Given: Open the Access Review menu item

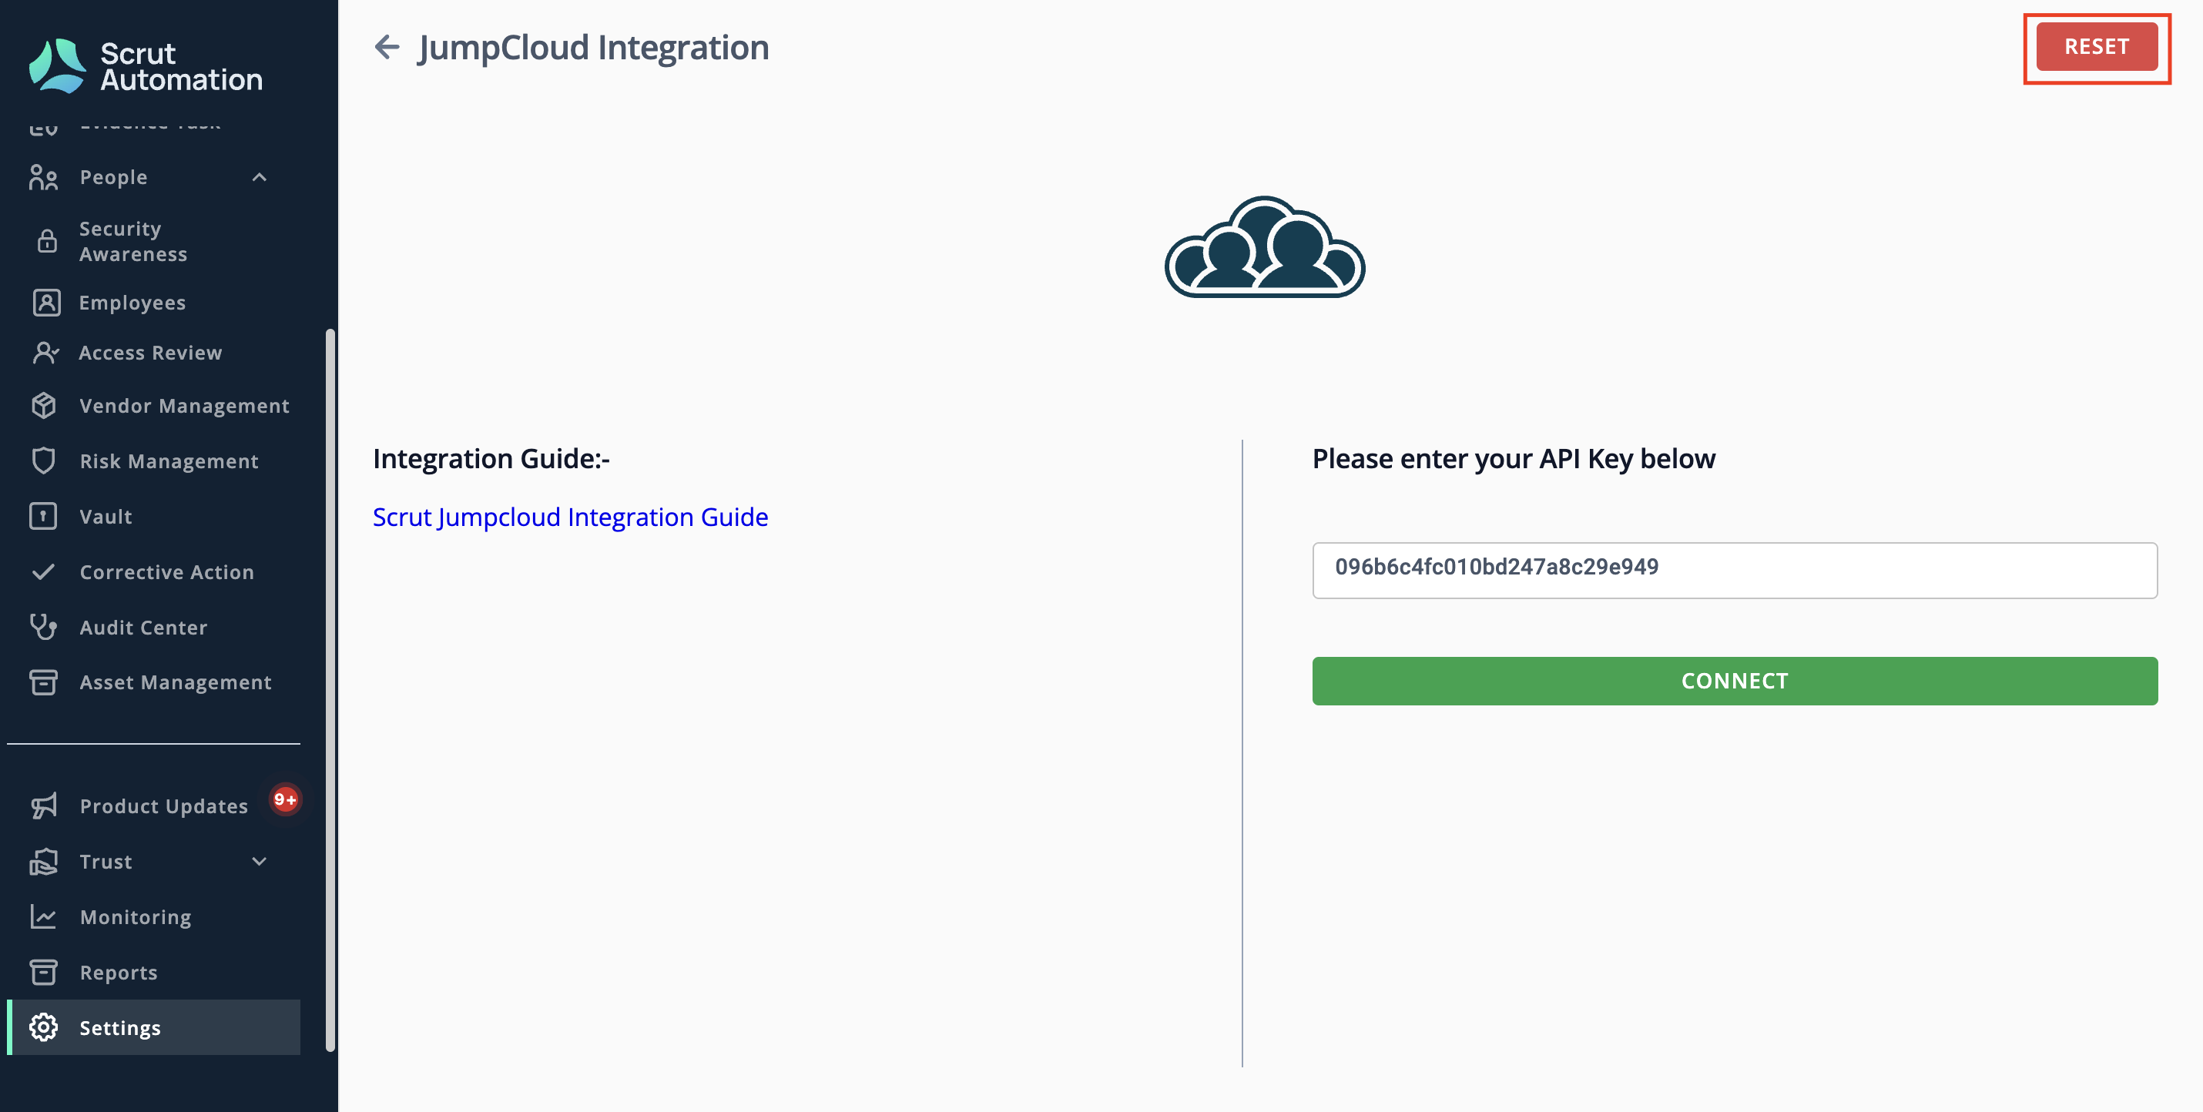Looking at the screenshot, I should (150, 353).
